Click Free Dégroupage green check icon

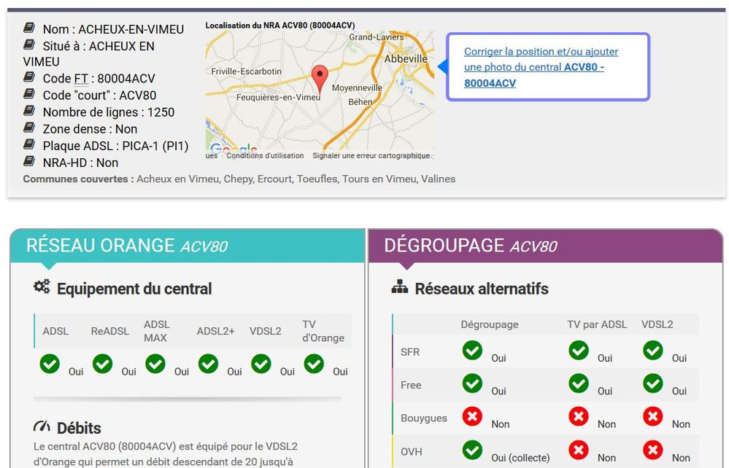click(x=472, y=383)
